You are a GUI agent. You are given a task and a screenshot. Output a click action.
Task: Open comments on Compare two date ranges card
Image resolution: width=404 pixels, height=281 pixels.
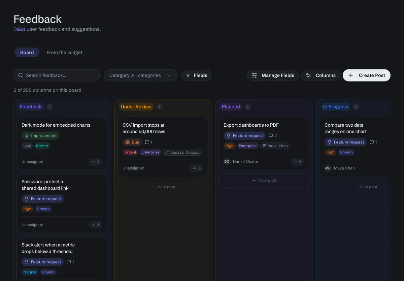click(373, 142)
